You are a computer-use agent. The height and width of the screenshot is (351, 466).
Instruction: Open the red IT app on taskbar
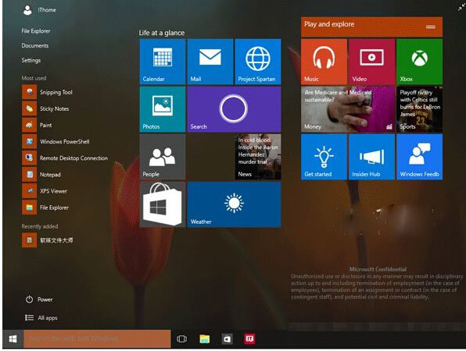[249, 339]
